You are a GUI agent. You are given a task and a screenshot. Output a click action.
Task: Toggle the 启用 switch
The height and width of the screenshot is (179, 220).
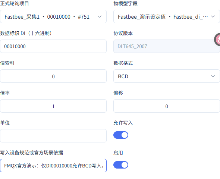121,165
